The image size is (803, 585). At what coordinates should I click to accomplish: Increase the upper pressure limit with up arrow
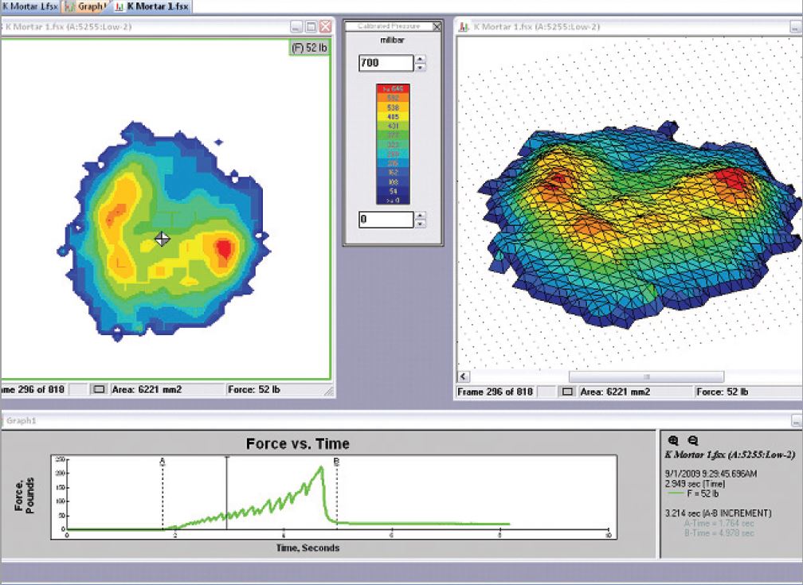421,59
